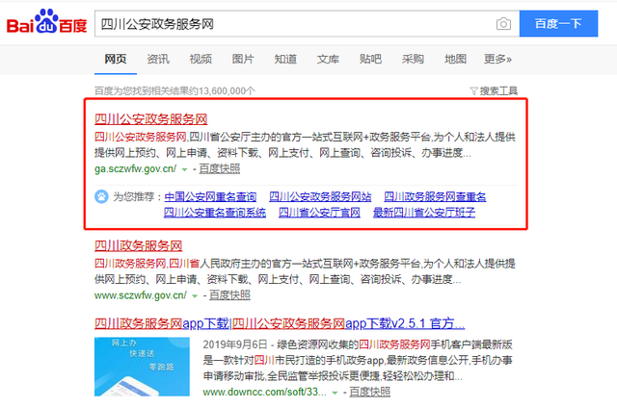Switch to the 视频 tab
Viewport: 617px width, 408px height.
pyautogui.click(x=201, y=60)
